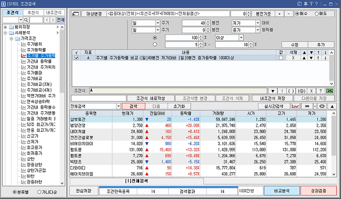This screenshot has width=341, height=199.
Task: Toggle the 값 checkbox for condition A
Action: [x=281, y=58]
